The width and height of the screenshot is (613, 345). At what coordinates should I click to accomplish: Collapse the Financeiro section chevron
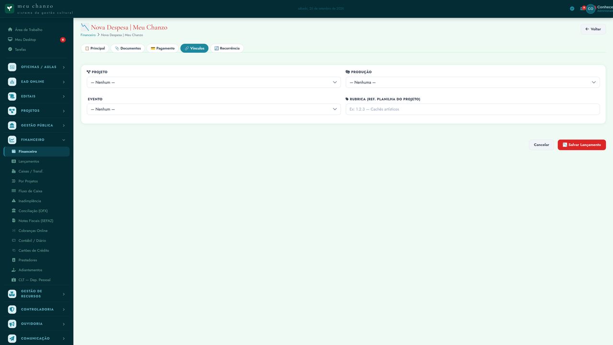point(64,140)
